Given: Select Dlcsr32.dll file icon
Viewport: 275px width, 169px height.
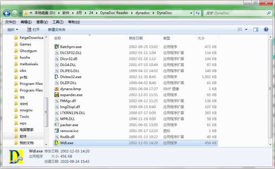Looking at the screenshot, I should [x=57, y=59].
